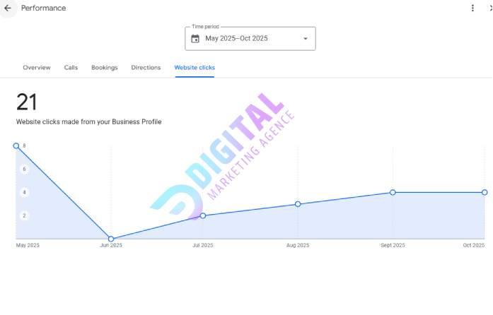Click the Sept 2025 data point

[393, 192]
